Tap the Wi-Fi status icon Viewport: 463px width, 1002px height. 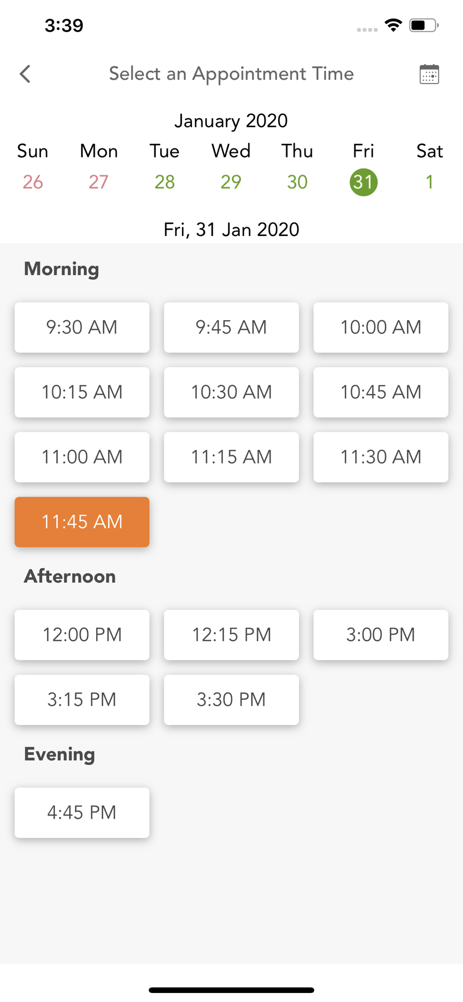[393, 25]
